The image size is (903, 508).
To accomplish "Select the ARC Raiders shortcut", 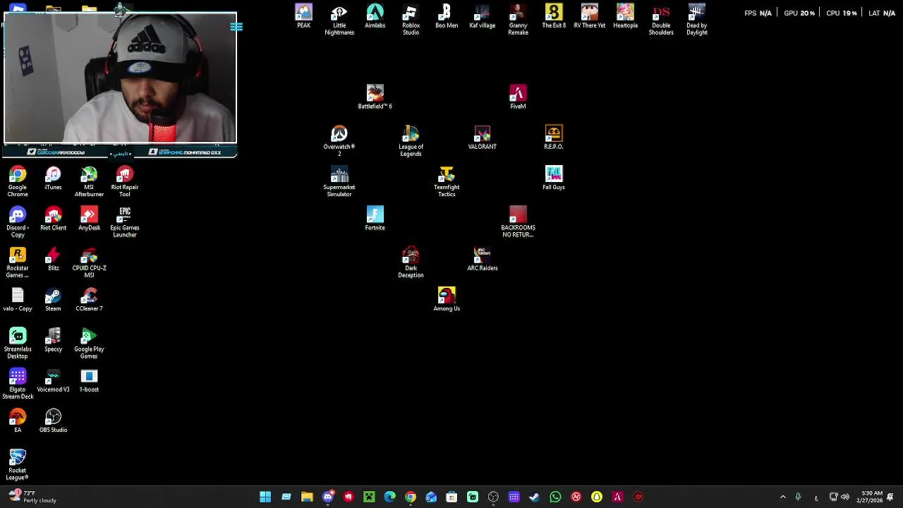I will (x=483, y=259).
